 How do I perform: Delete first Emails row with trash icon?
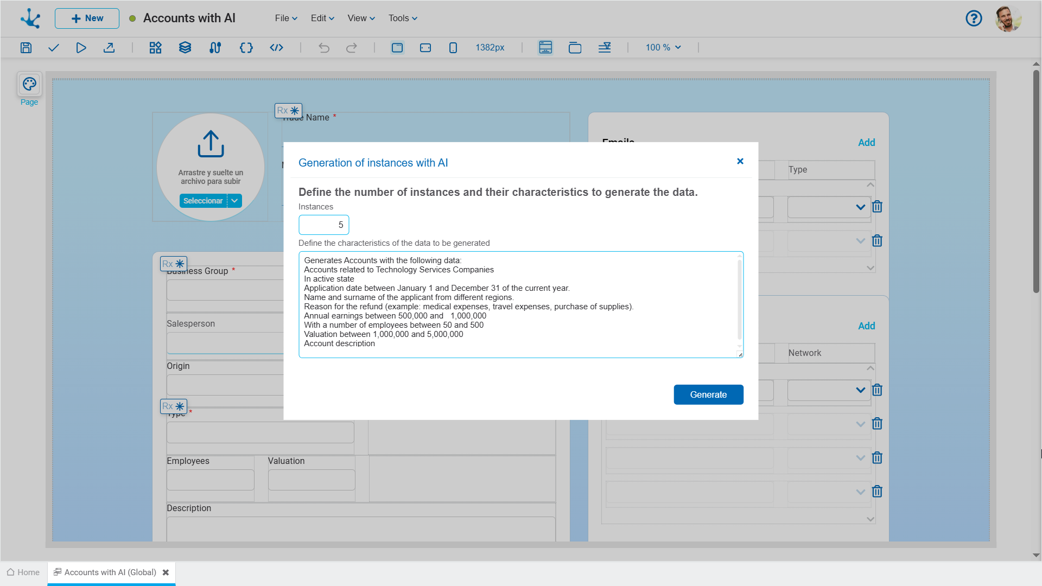[x=877, y=207]
